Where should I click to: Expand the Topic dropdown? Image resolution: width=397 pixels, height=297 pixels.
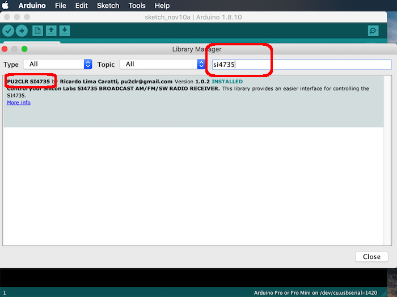pos(162,64)
